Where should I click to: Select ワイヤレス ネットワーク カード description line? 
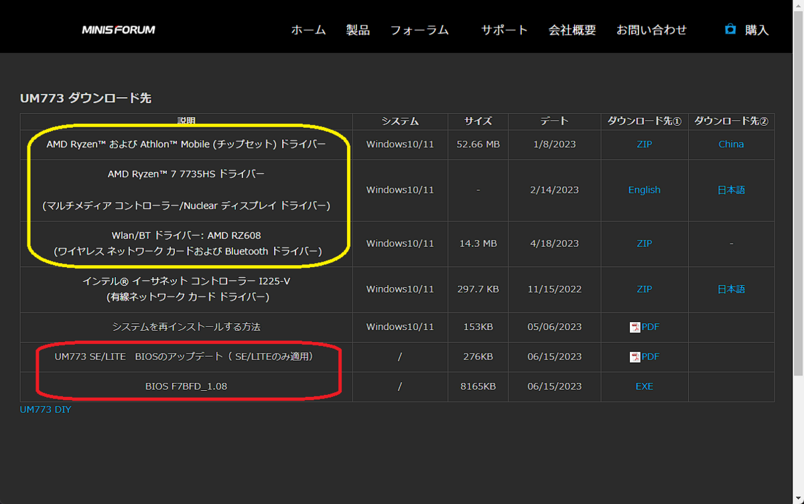(186, 252)
